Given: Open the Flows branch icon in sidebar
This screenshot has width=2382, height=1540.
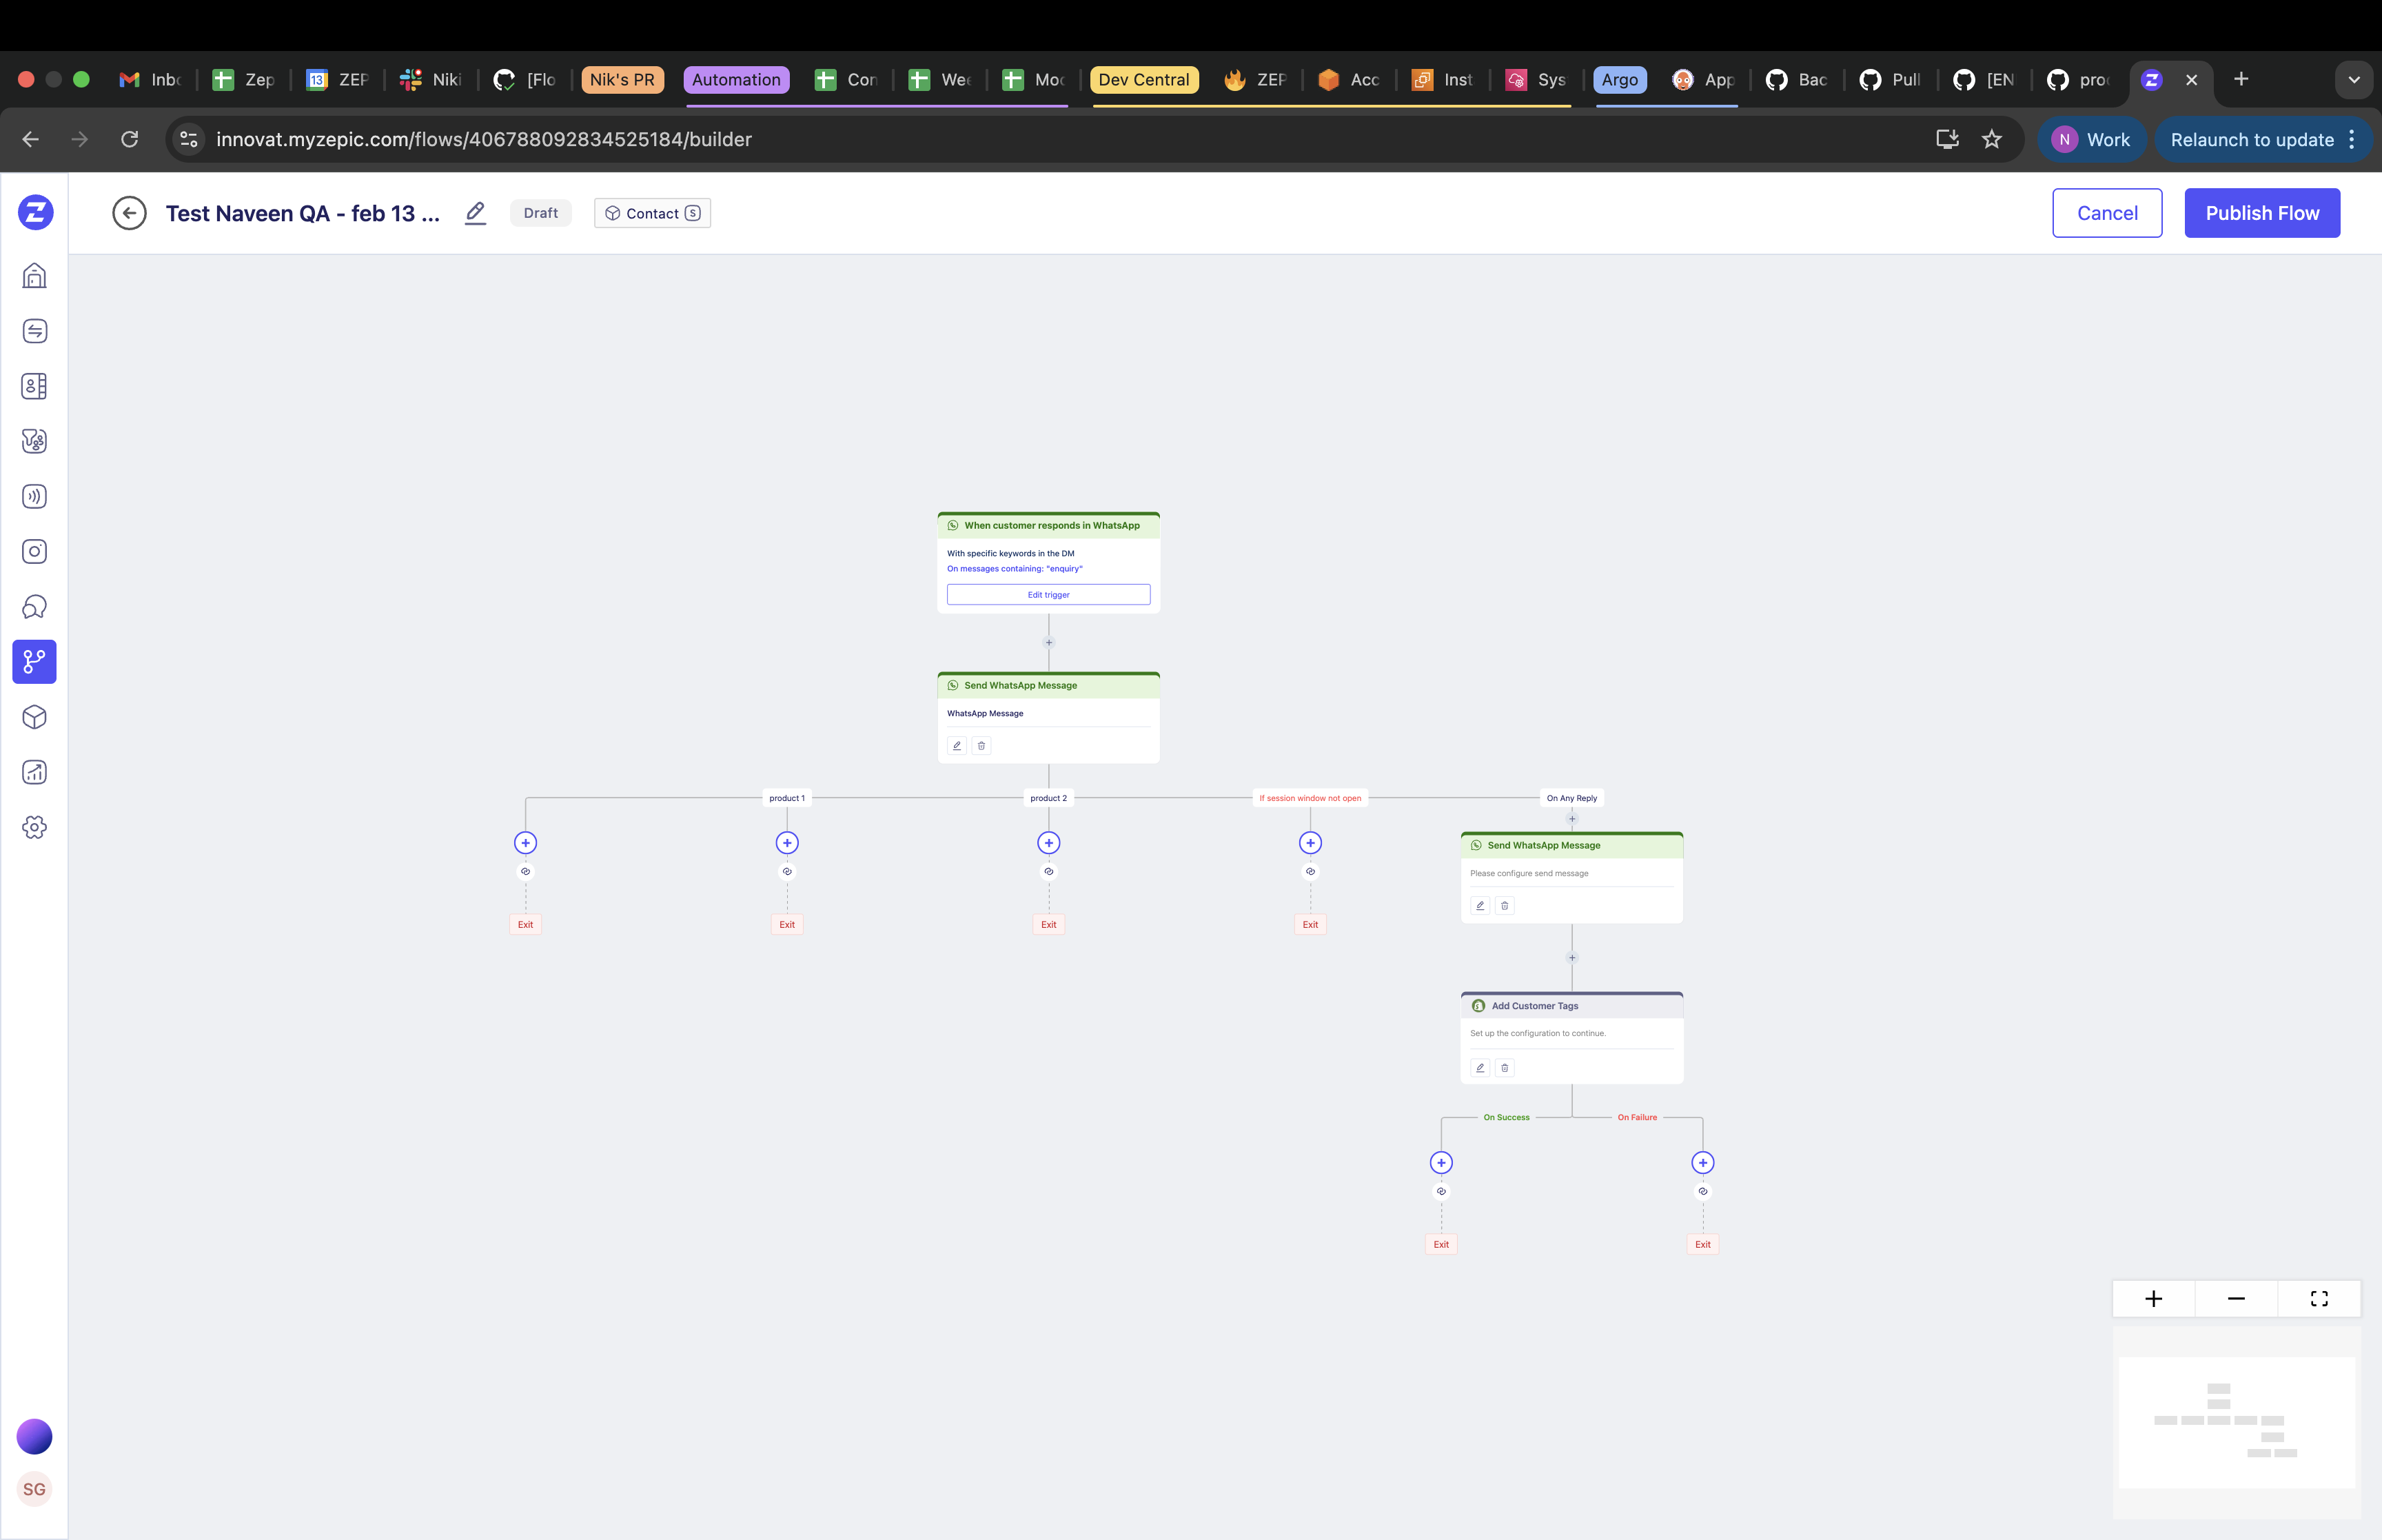Looking at the screenshot, I should click(34, 662).
